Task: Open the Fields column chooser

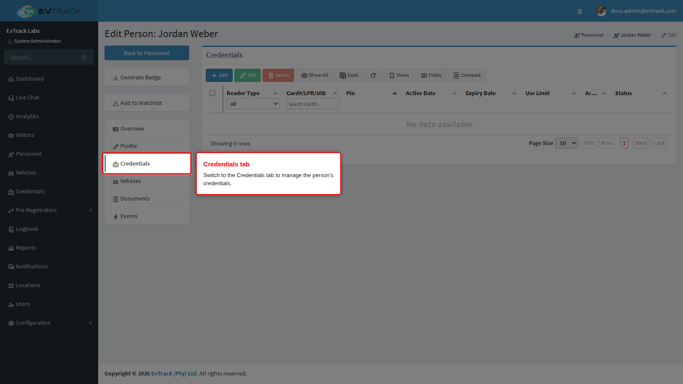Action: tap(431, 76)
